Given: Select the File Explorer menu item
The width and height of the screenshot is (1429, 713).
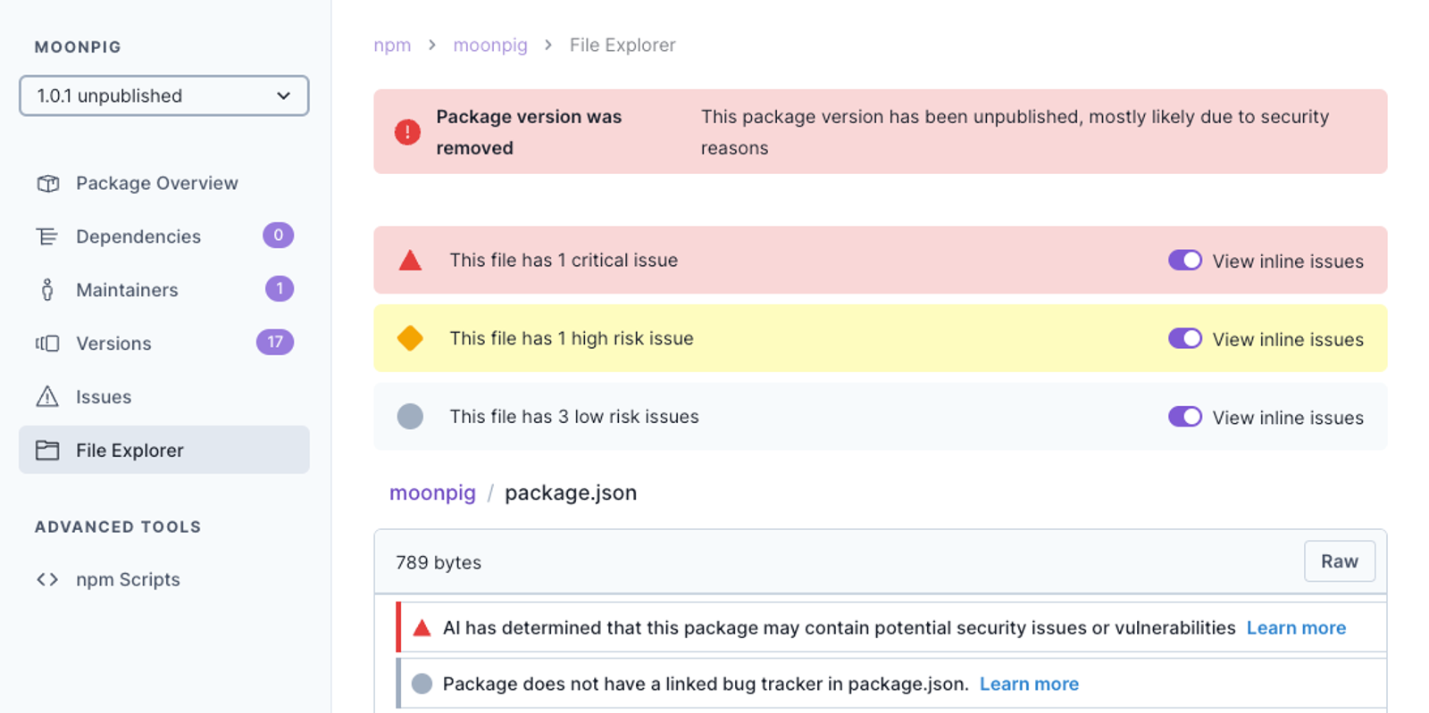Looking at the screenshot, I should pyautogui.click(x=164, y=450).
